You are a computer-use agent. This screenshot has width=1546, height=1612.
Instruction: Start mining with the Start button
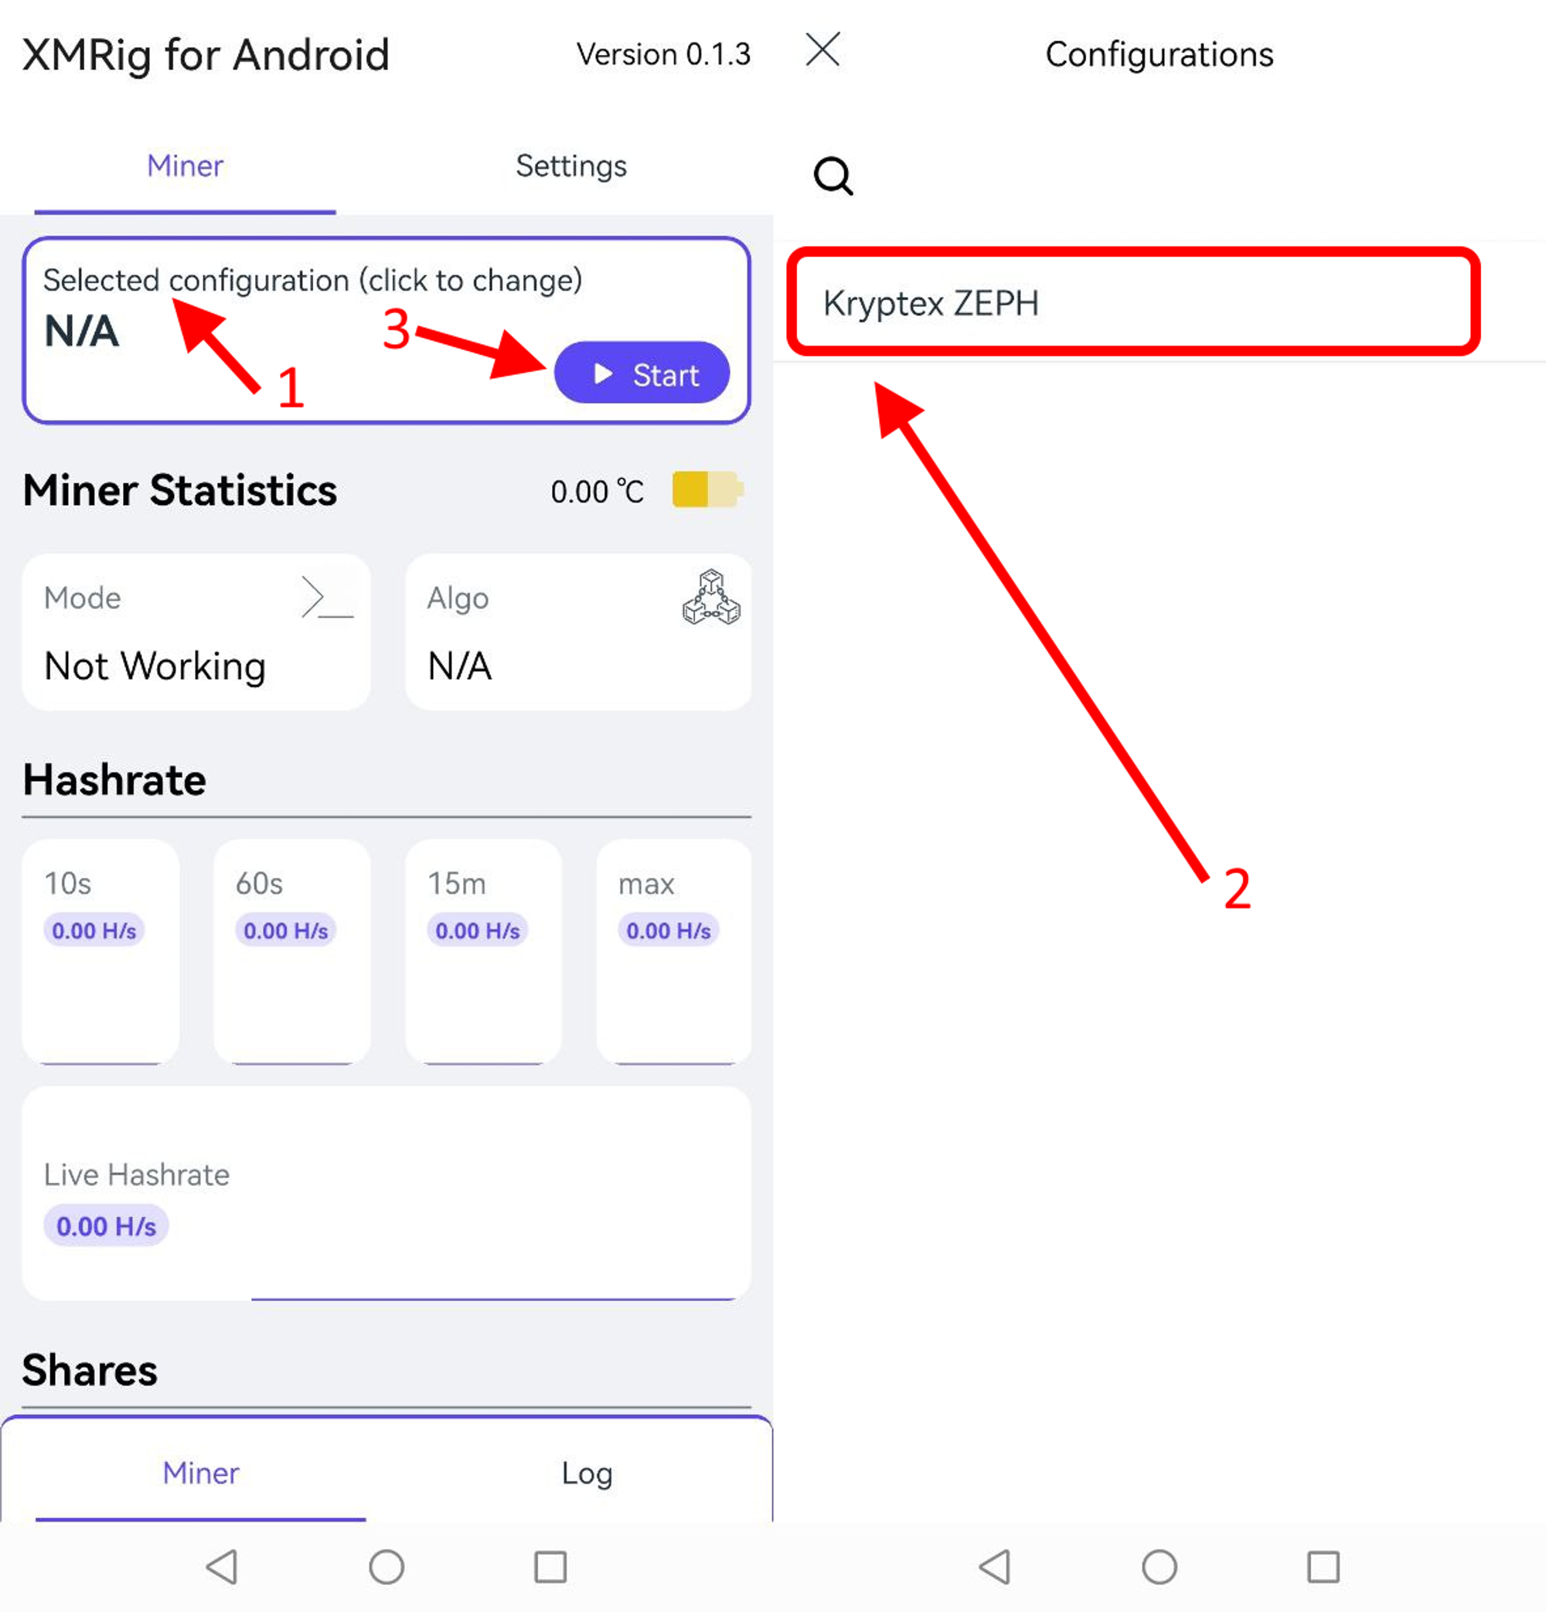(642, 373)
